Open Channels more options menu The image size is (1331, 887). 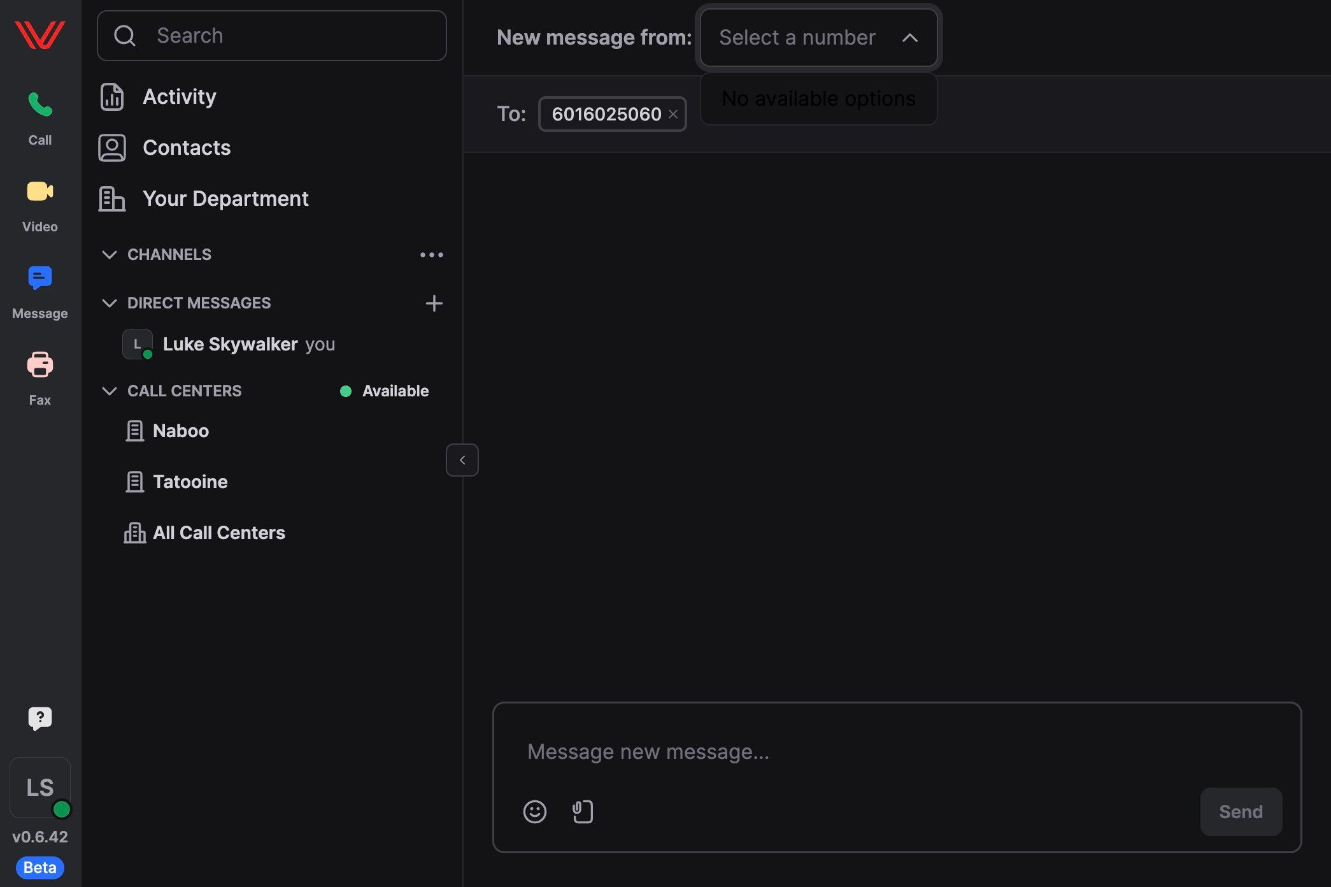(x=431, y=255)
